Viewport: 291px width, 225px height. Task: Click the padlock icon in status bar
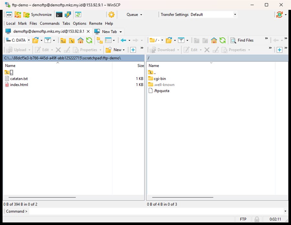pos(257,219)
